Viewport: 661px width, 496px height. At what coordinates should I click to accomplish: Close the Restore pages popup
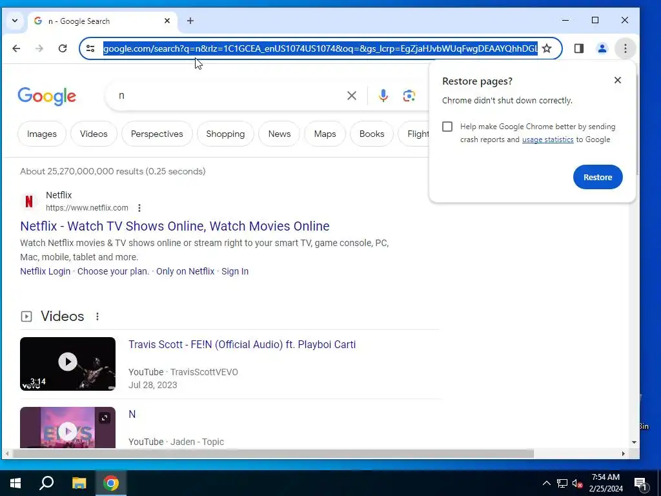(x=618, y=80)
